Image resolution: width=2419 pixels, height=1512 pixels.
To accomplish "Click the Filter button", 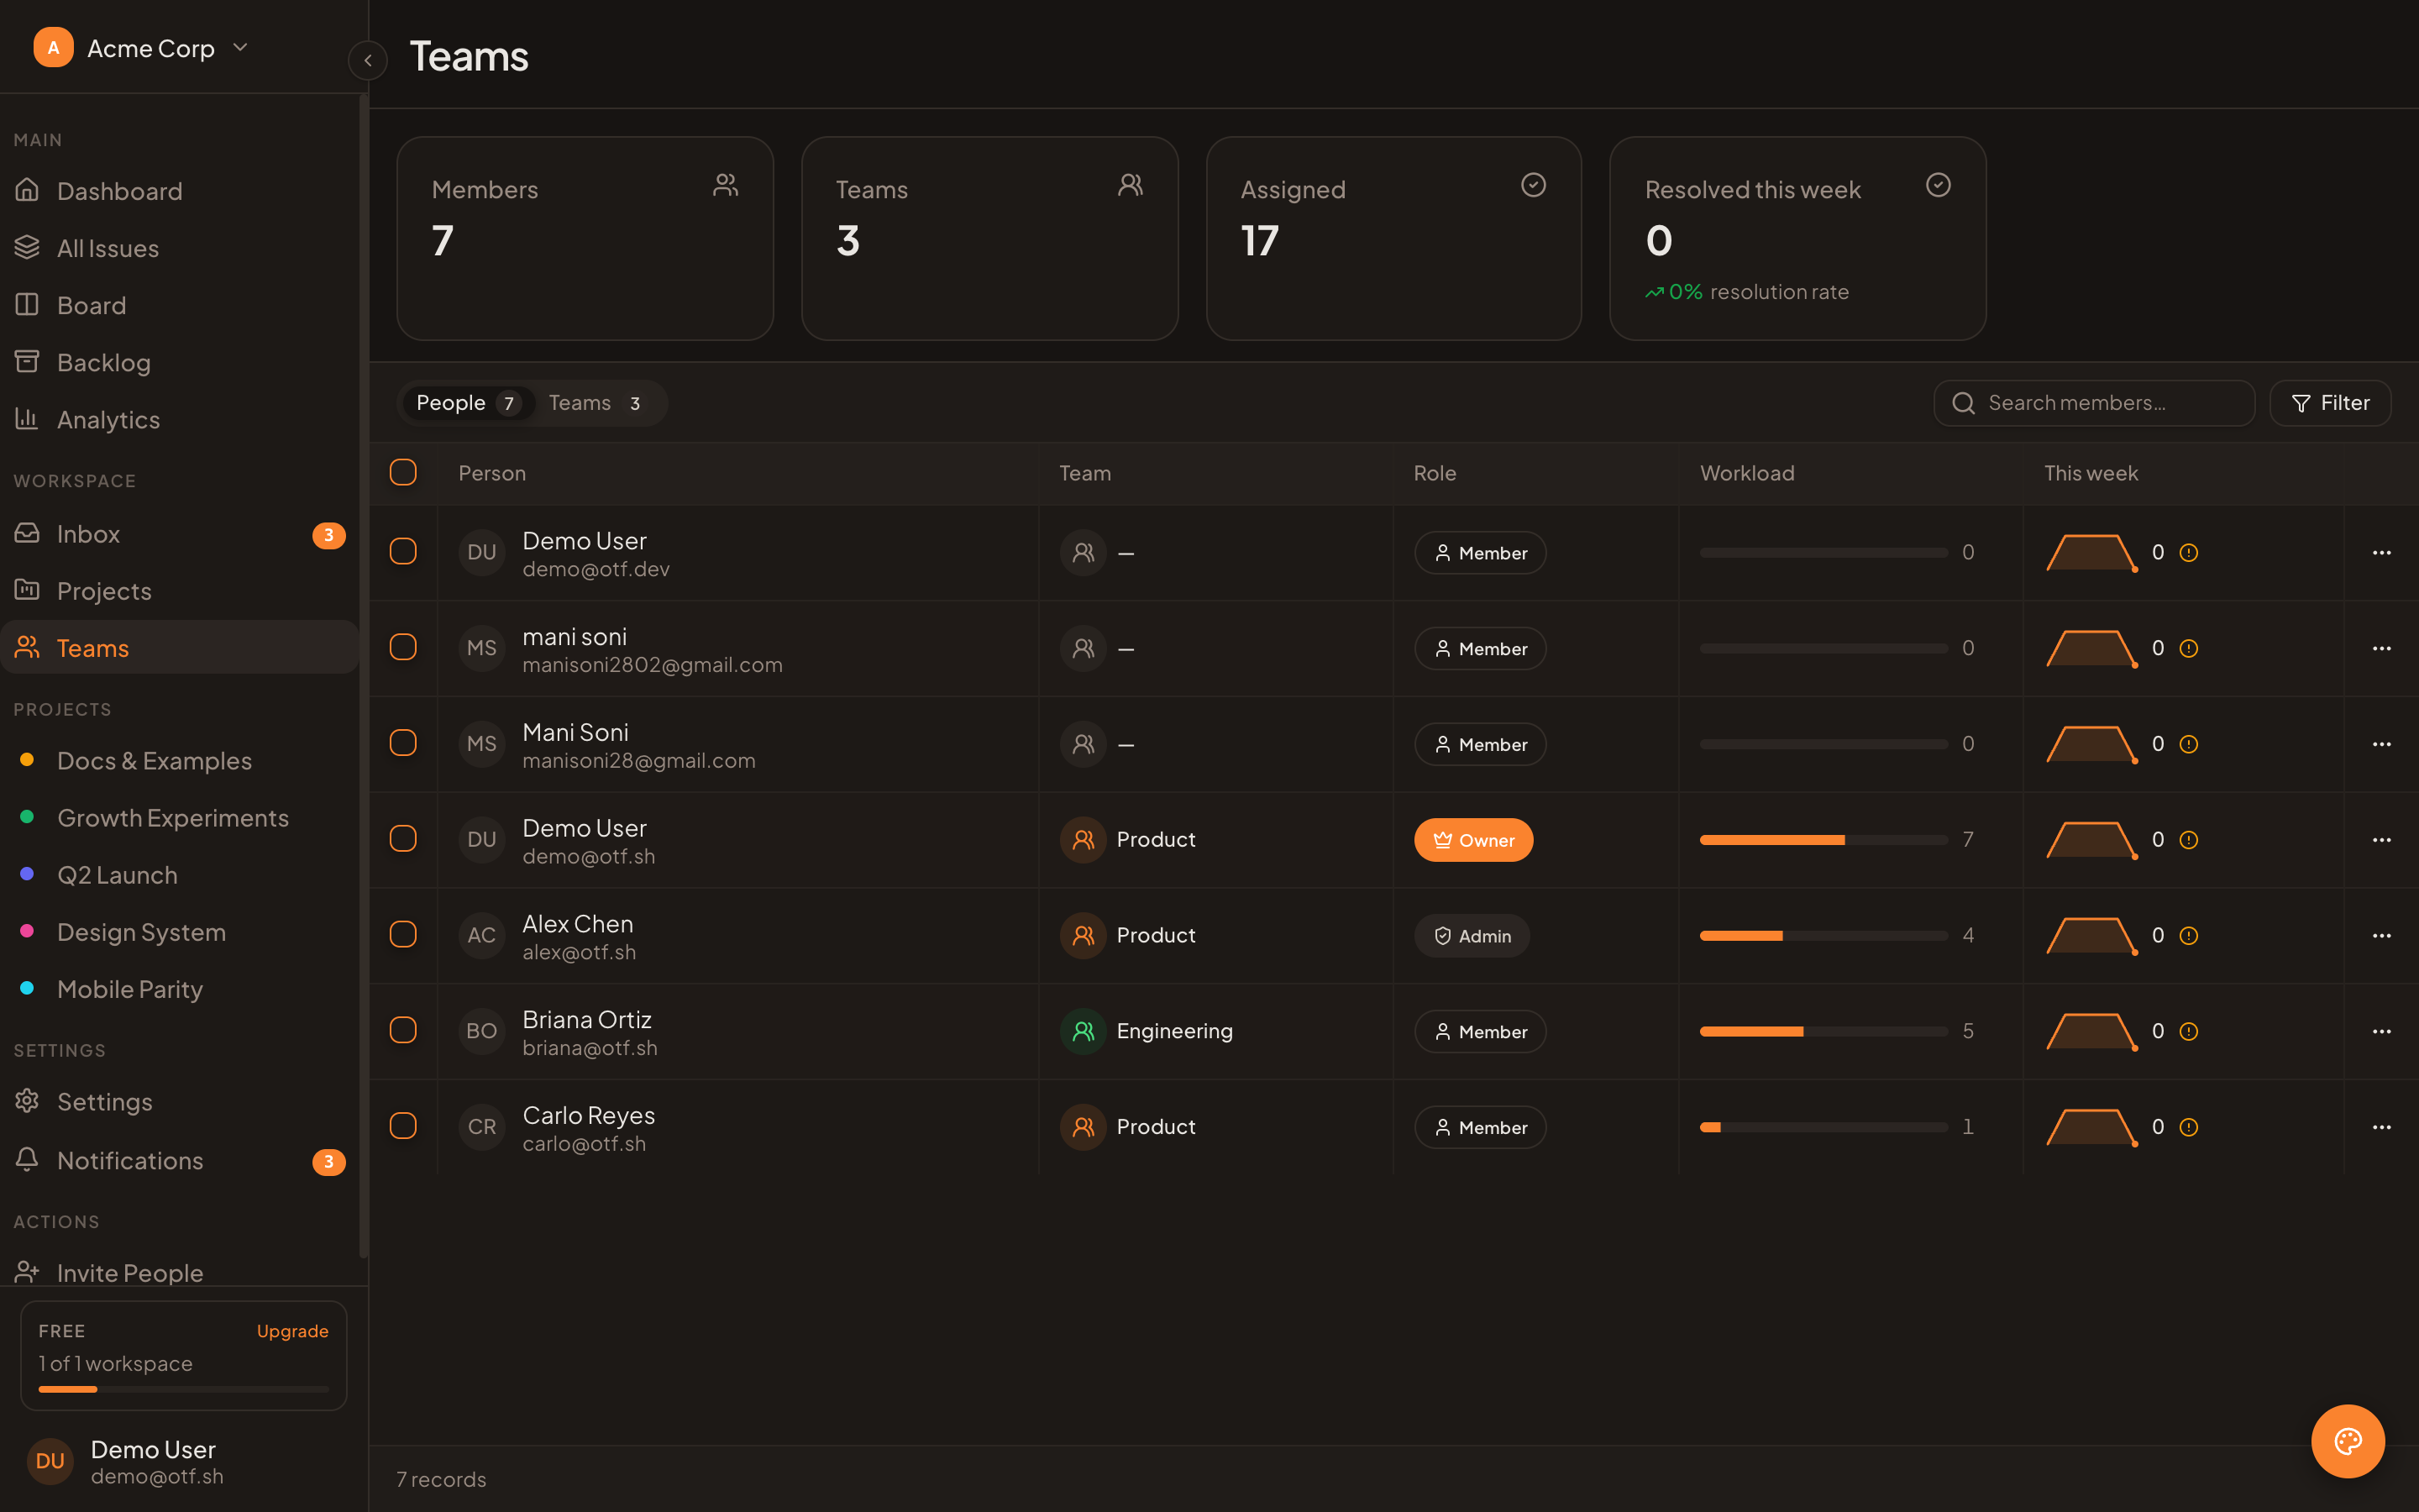I will point(2330,403).
